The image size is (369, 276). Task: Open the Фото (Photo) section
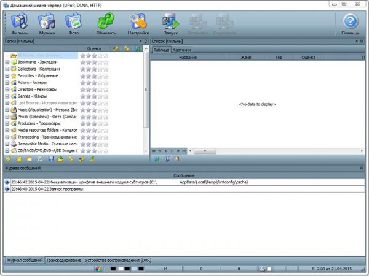coord(73,25)
